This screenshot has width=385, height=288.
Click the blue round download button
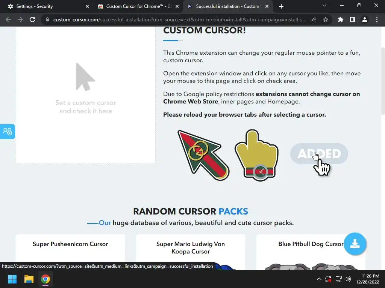pyautogui.click(x=355, y=244)
